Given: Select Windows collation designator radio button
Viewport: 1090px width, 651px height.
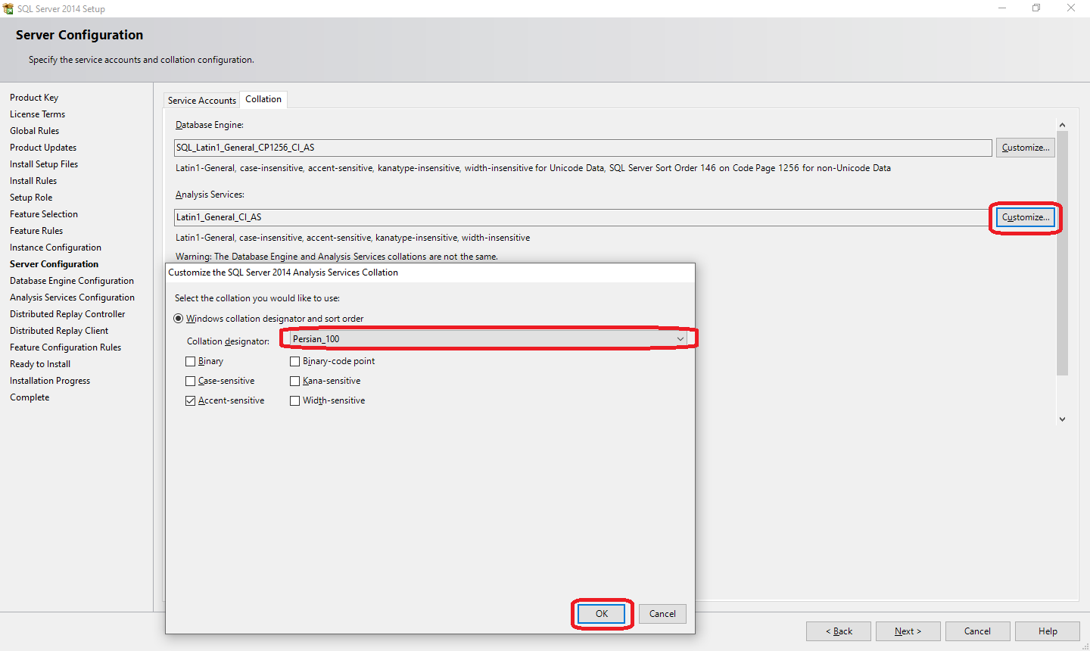Looking at the screenshot, I should click(179, 319).
